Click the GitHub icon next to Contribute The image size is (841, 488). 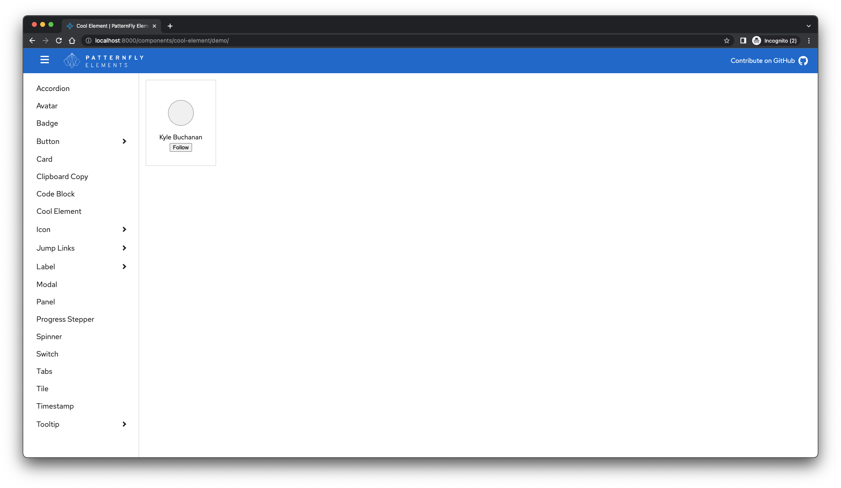803,60
